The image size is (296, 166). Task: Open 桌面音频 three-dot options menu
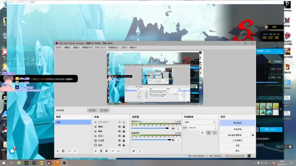[178, 140]
